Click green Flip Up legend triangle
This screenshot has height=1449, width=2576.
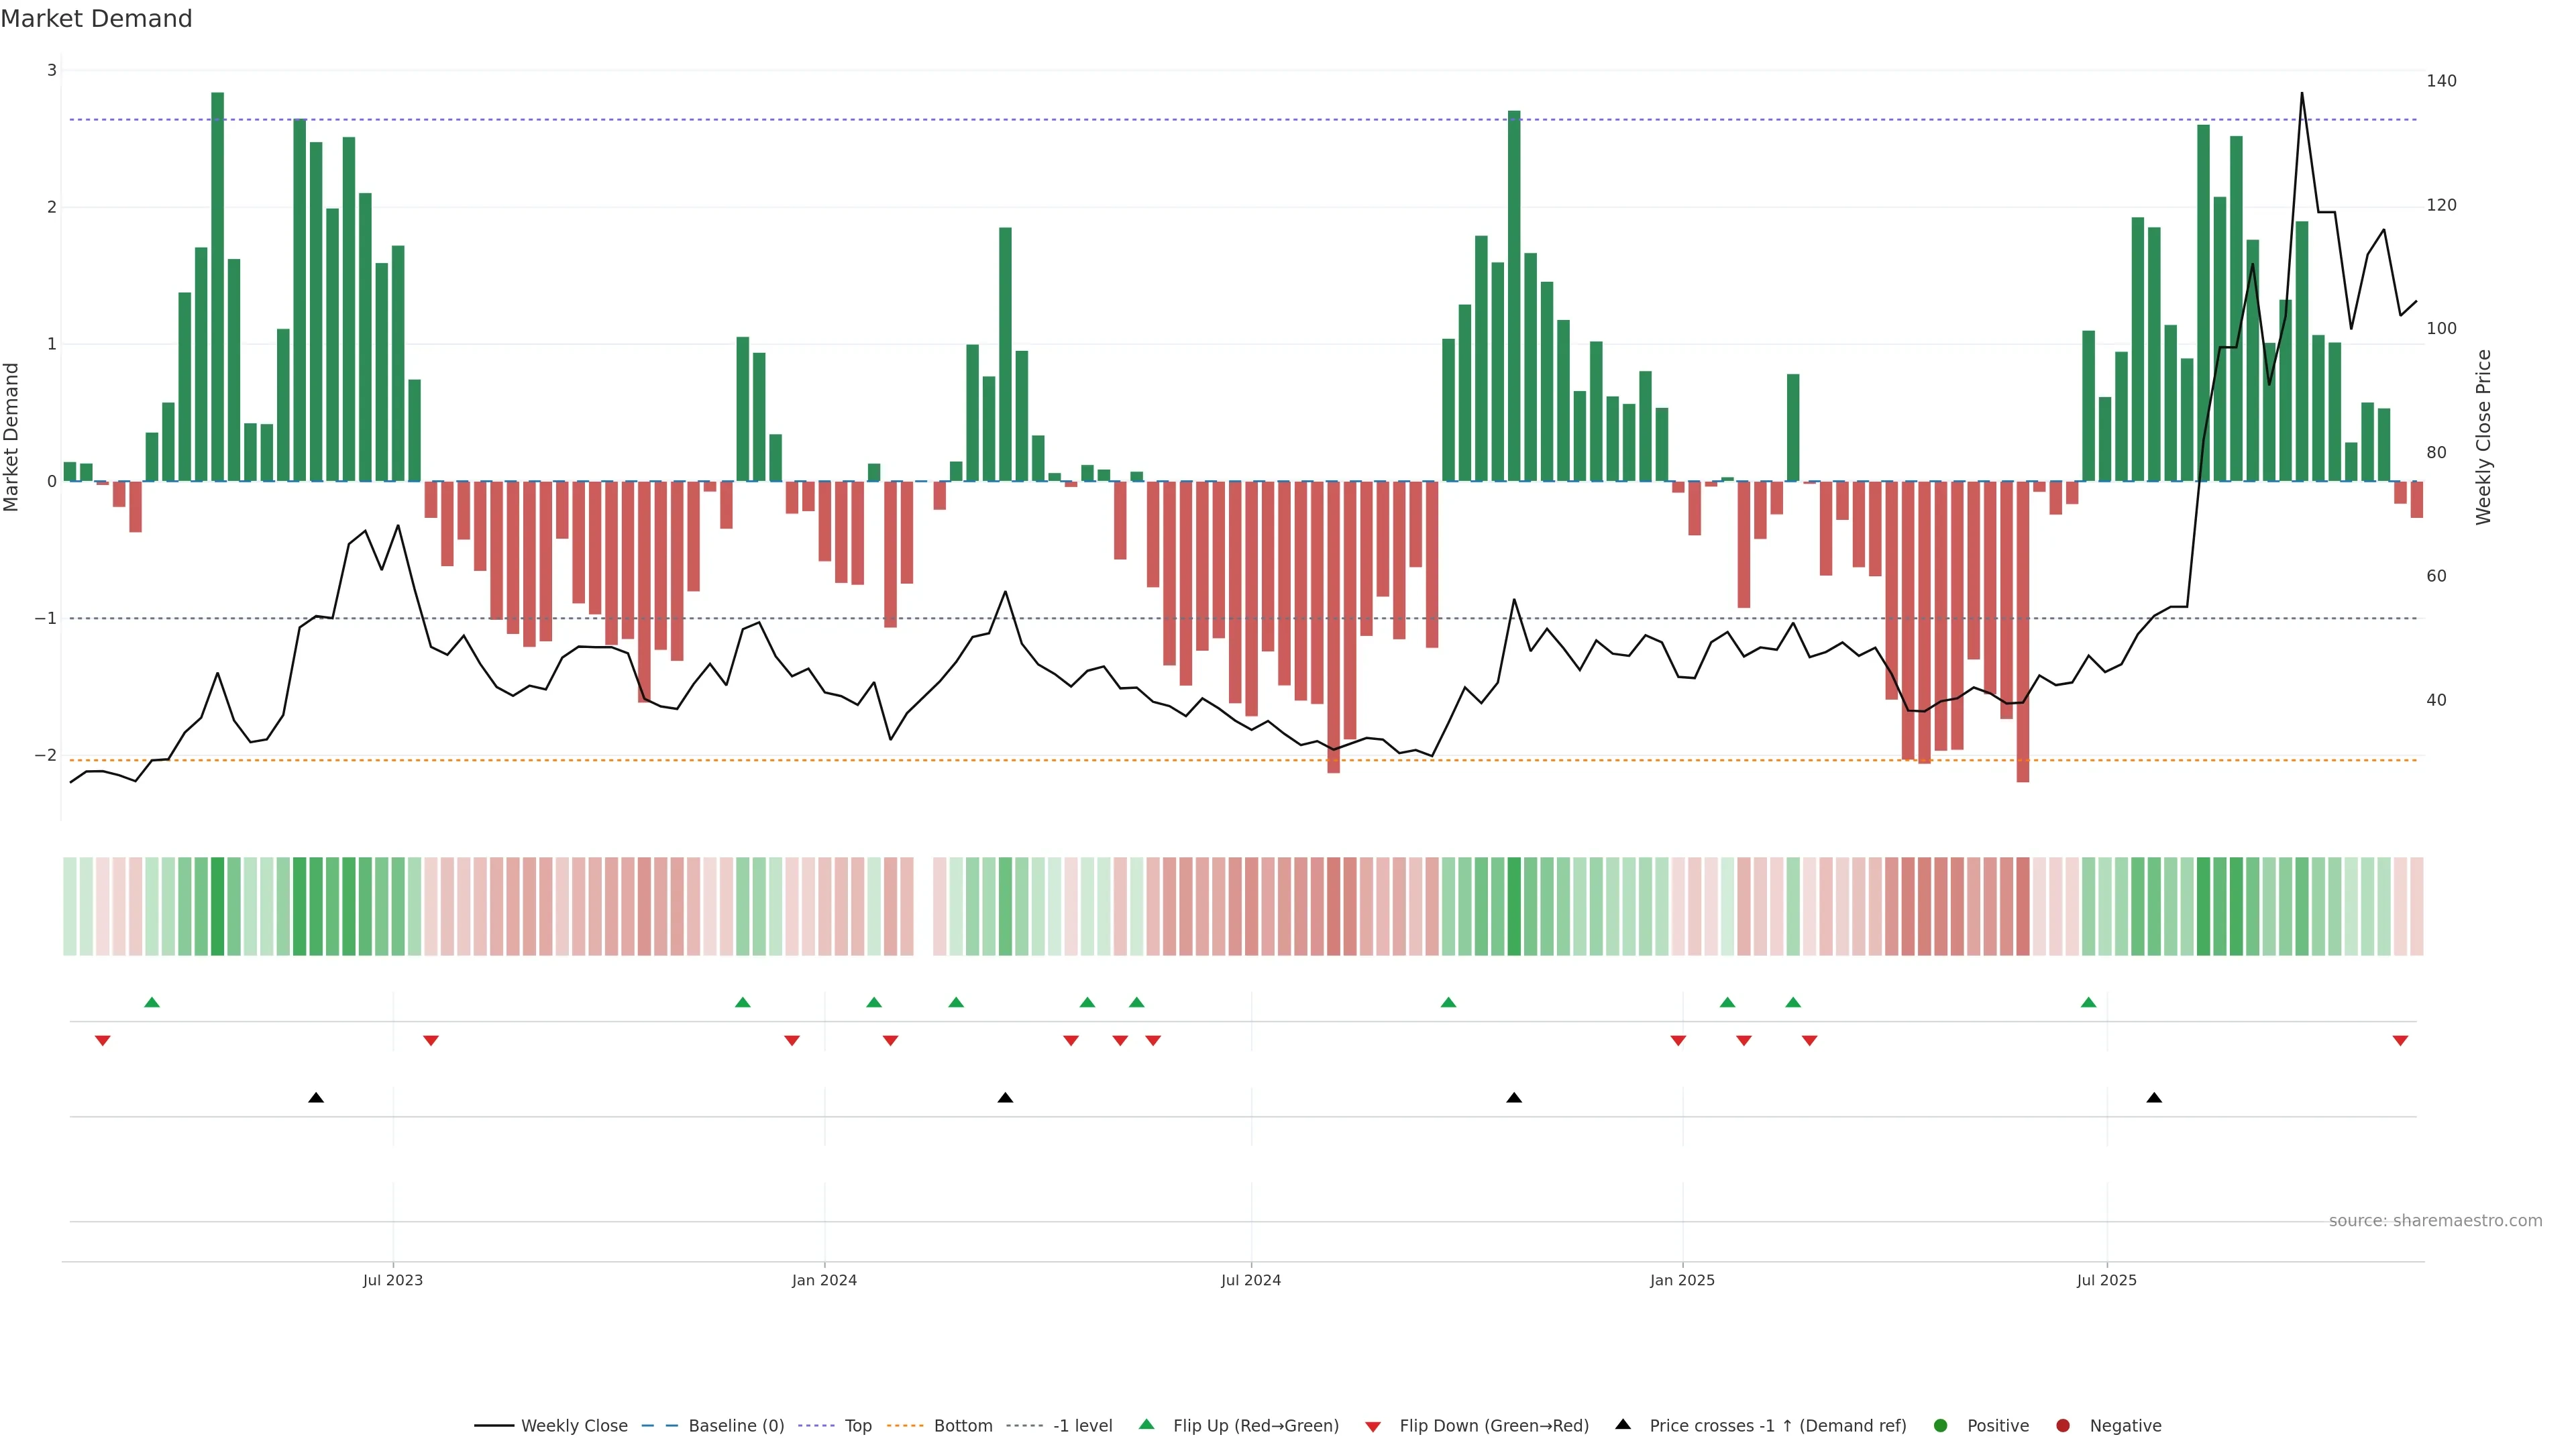[1147, 1424]
